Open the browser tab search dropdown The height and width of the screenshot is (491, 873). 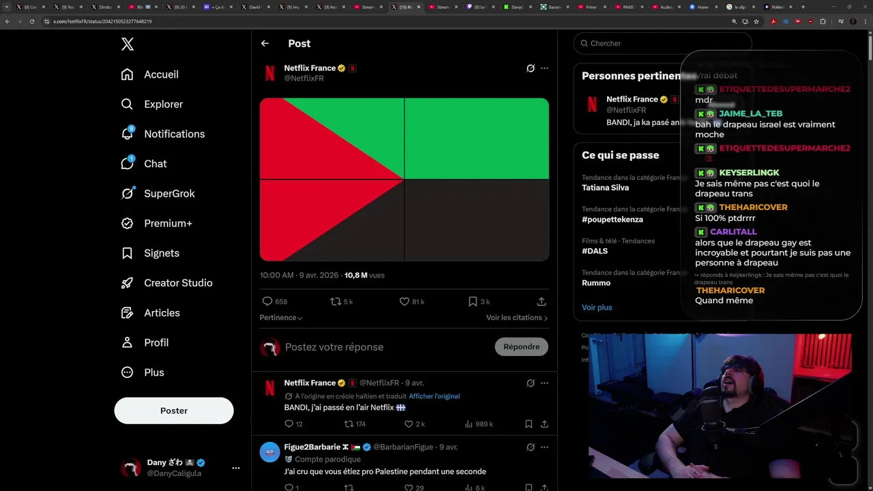point(8,7)
